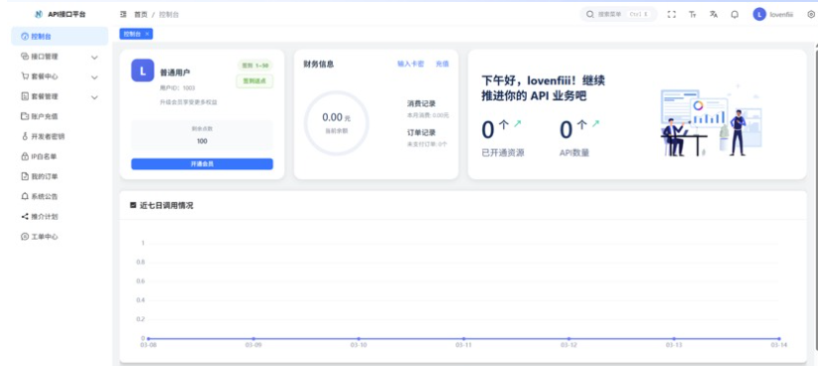This screenshot has height=366, width=818.
Task: Click the 普通用户 user type label
Action: click(175, 73)
